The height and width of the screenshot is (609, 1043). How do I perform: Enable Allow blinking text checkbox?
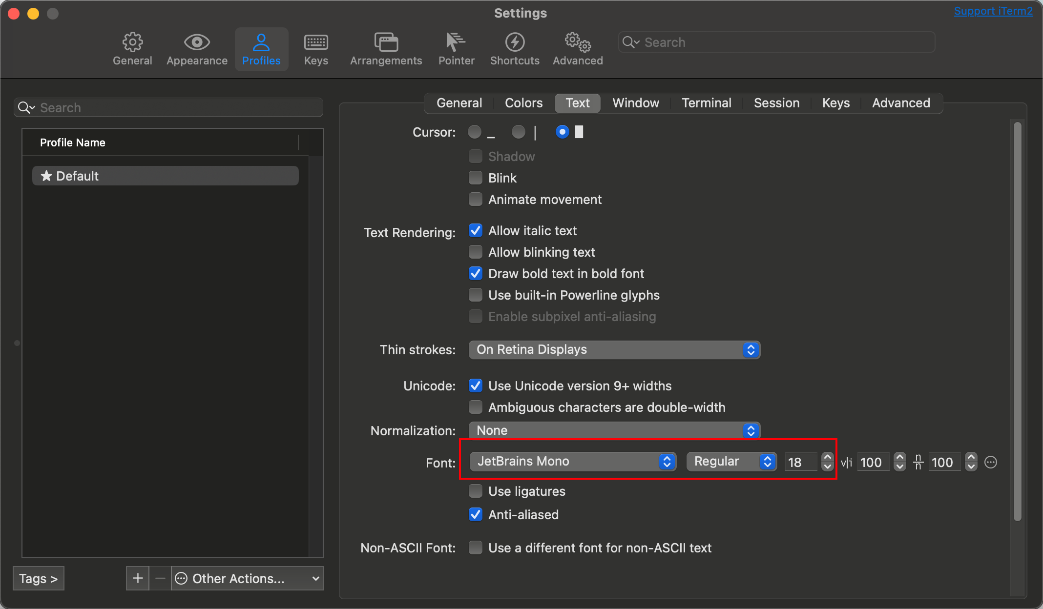point(476,252)
